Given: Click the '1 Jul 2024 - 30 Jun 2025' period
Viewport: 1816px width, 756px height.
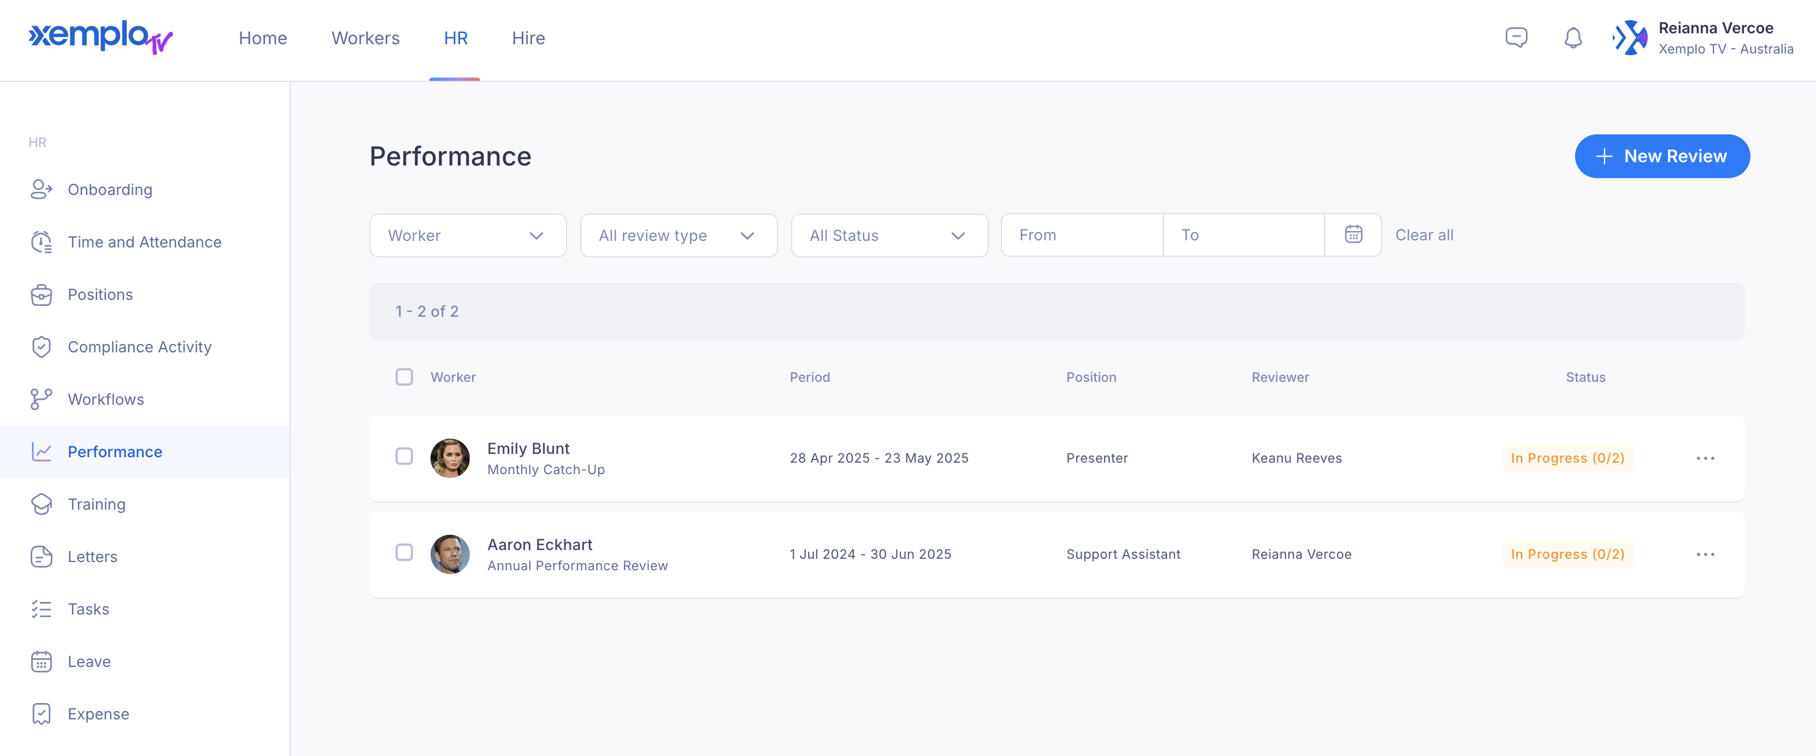Looking at the screenshot, I should (870, 554).
